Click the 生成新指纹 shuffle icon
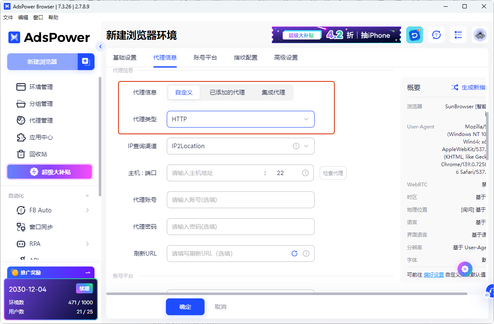Image resolution: width=494 pixels, height=324 pixels. click(455, 87)
